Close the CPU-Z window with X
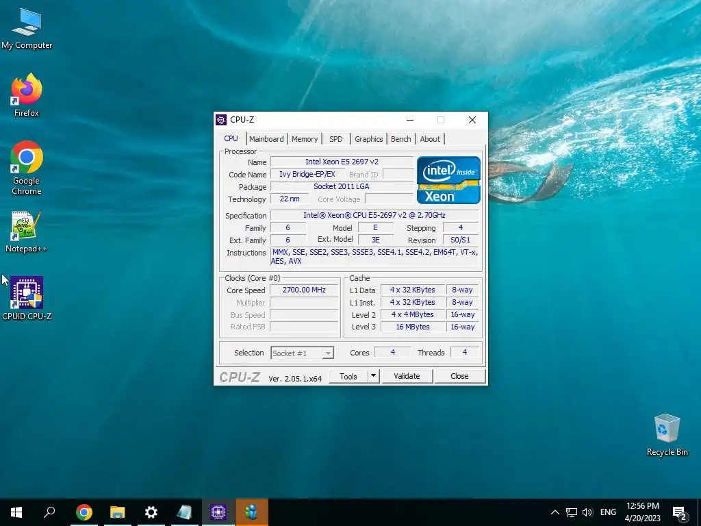701x526 pixels. 472,120
